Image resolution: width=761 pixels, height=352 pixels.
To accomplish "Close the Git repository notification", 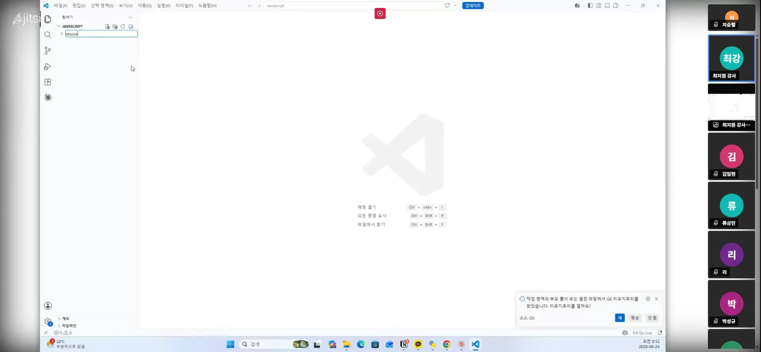I will click(656, 299).
